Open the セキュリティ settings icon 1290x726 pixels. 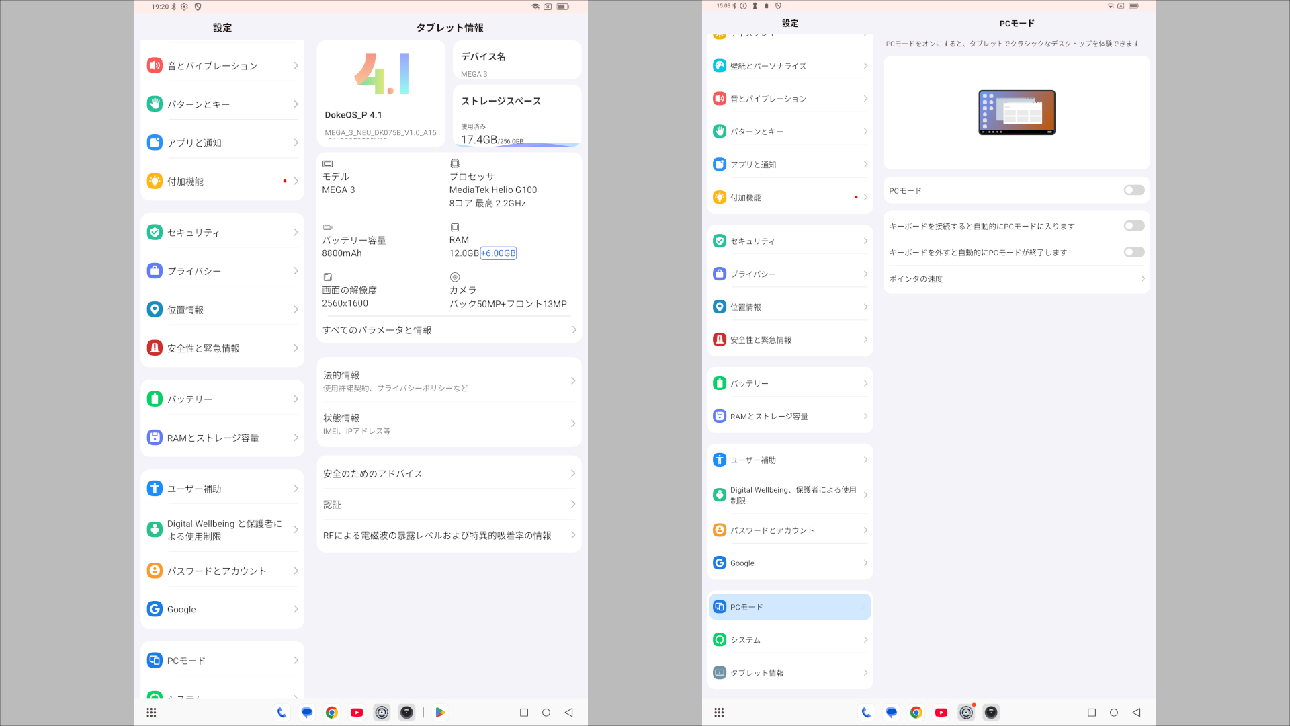pos(155,232)
